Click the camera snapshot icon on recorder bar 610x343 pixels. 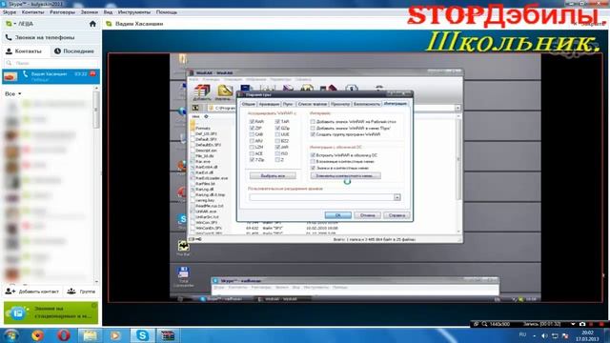[x=582, y=324]
